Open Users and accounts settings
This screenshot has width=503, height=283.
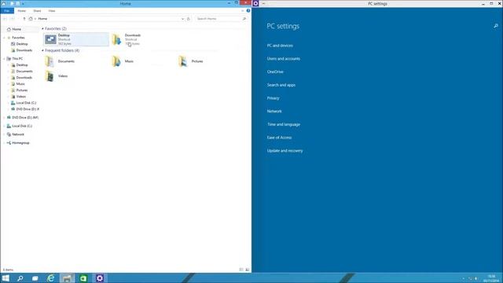(x=284, y=59)
